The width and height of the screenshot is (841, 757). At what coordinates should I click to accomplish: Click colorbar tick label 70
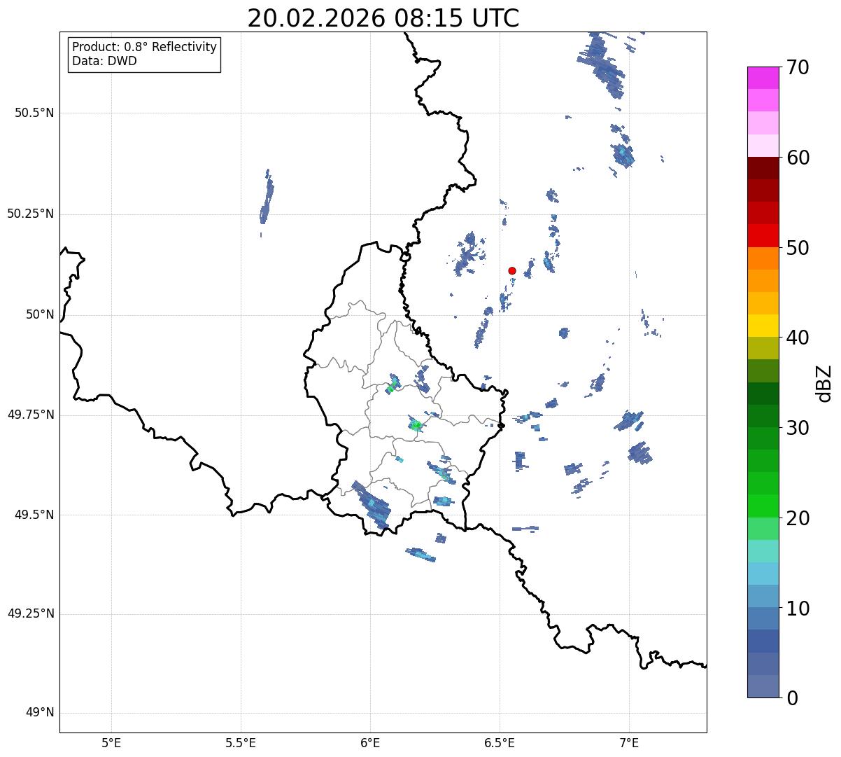(x=798, y=67)
